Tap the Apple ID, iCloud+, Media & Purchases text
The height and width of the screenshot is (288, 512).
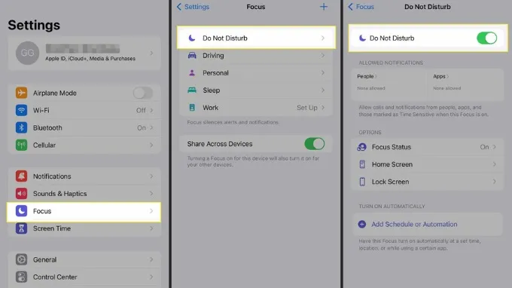(90, 59)
